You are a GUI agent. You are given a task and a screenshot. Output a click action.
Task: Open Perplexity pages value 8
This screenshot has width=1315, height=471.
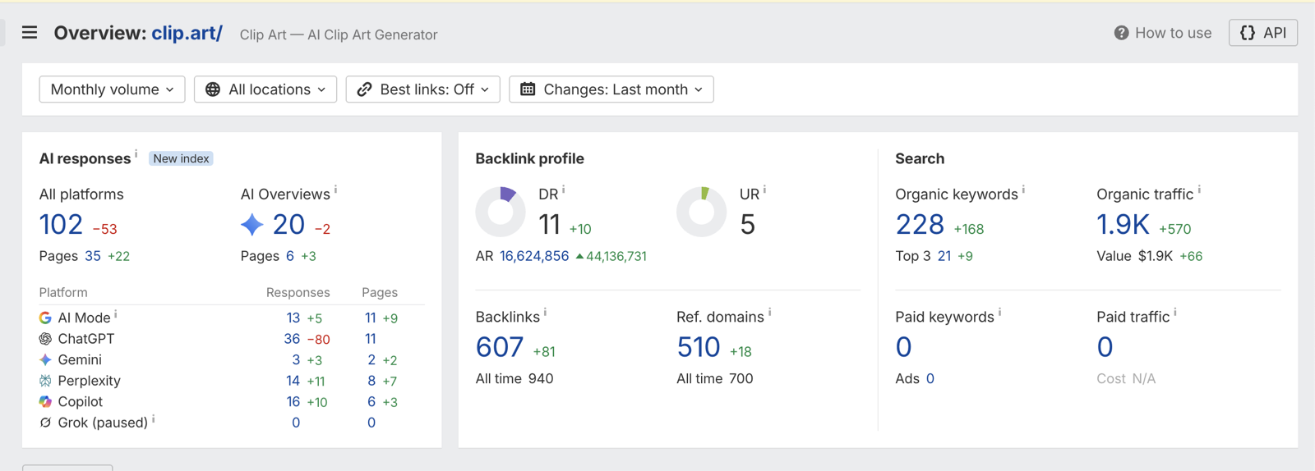click(x=371, y=381)
